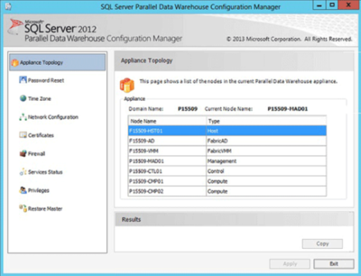Switch to the Time Zone page
This screenshot has height=276, width=361.
coord(39,99)
